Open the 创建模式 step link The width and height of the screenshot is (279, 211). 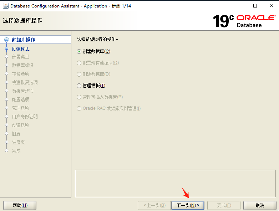pyautogui.click(x=21, y=49)
